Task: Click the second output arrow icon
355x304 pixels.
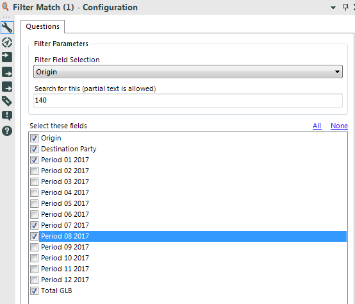Action: pos(7,72)
